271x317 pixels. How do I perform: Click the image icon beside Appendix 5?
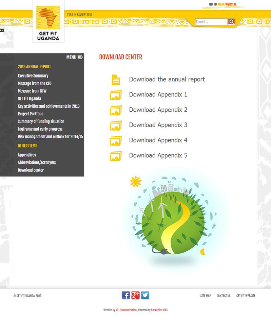coord(116,156)
